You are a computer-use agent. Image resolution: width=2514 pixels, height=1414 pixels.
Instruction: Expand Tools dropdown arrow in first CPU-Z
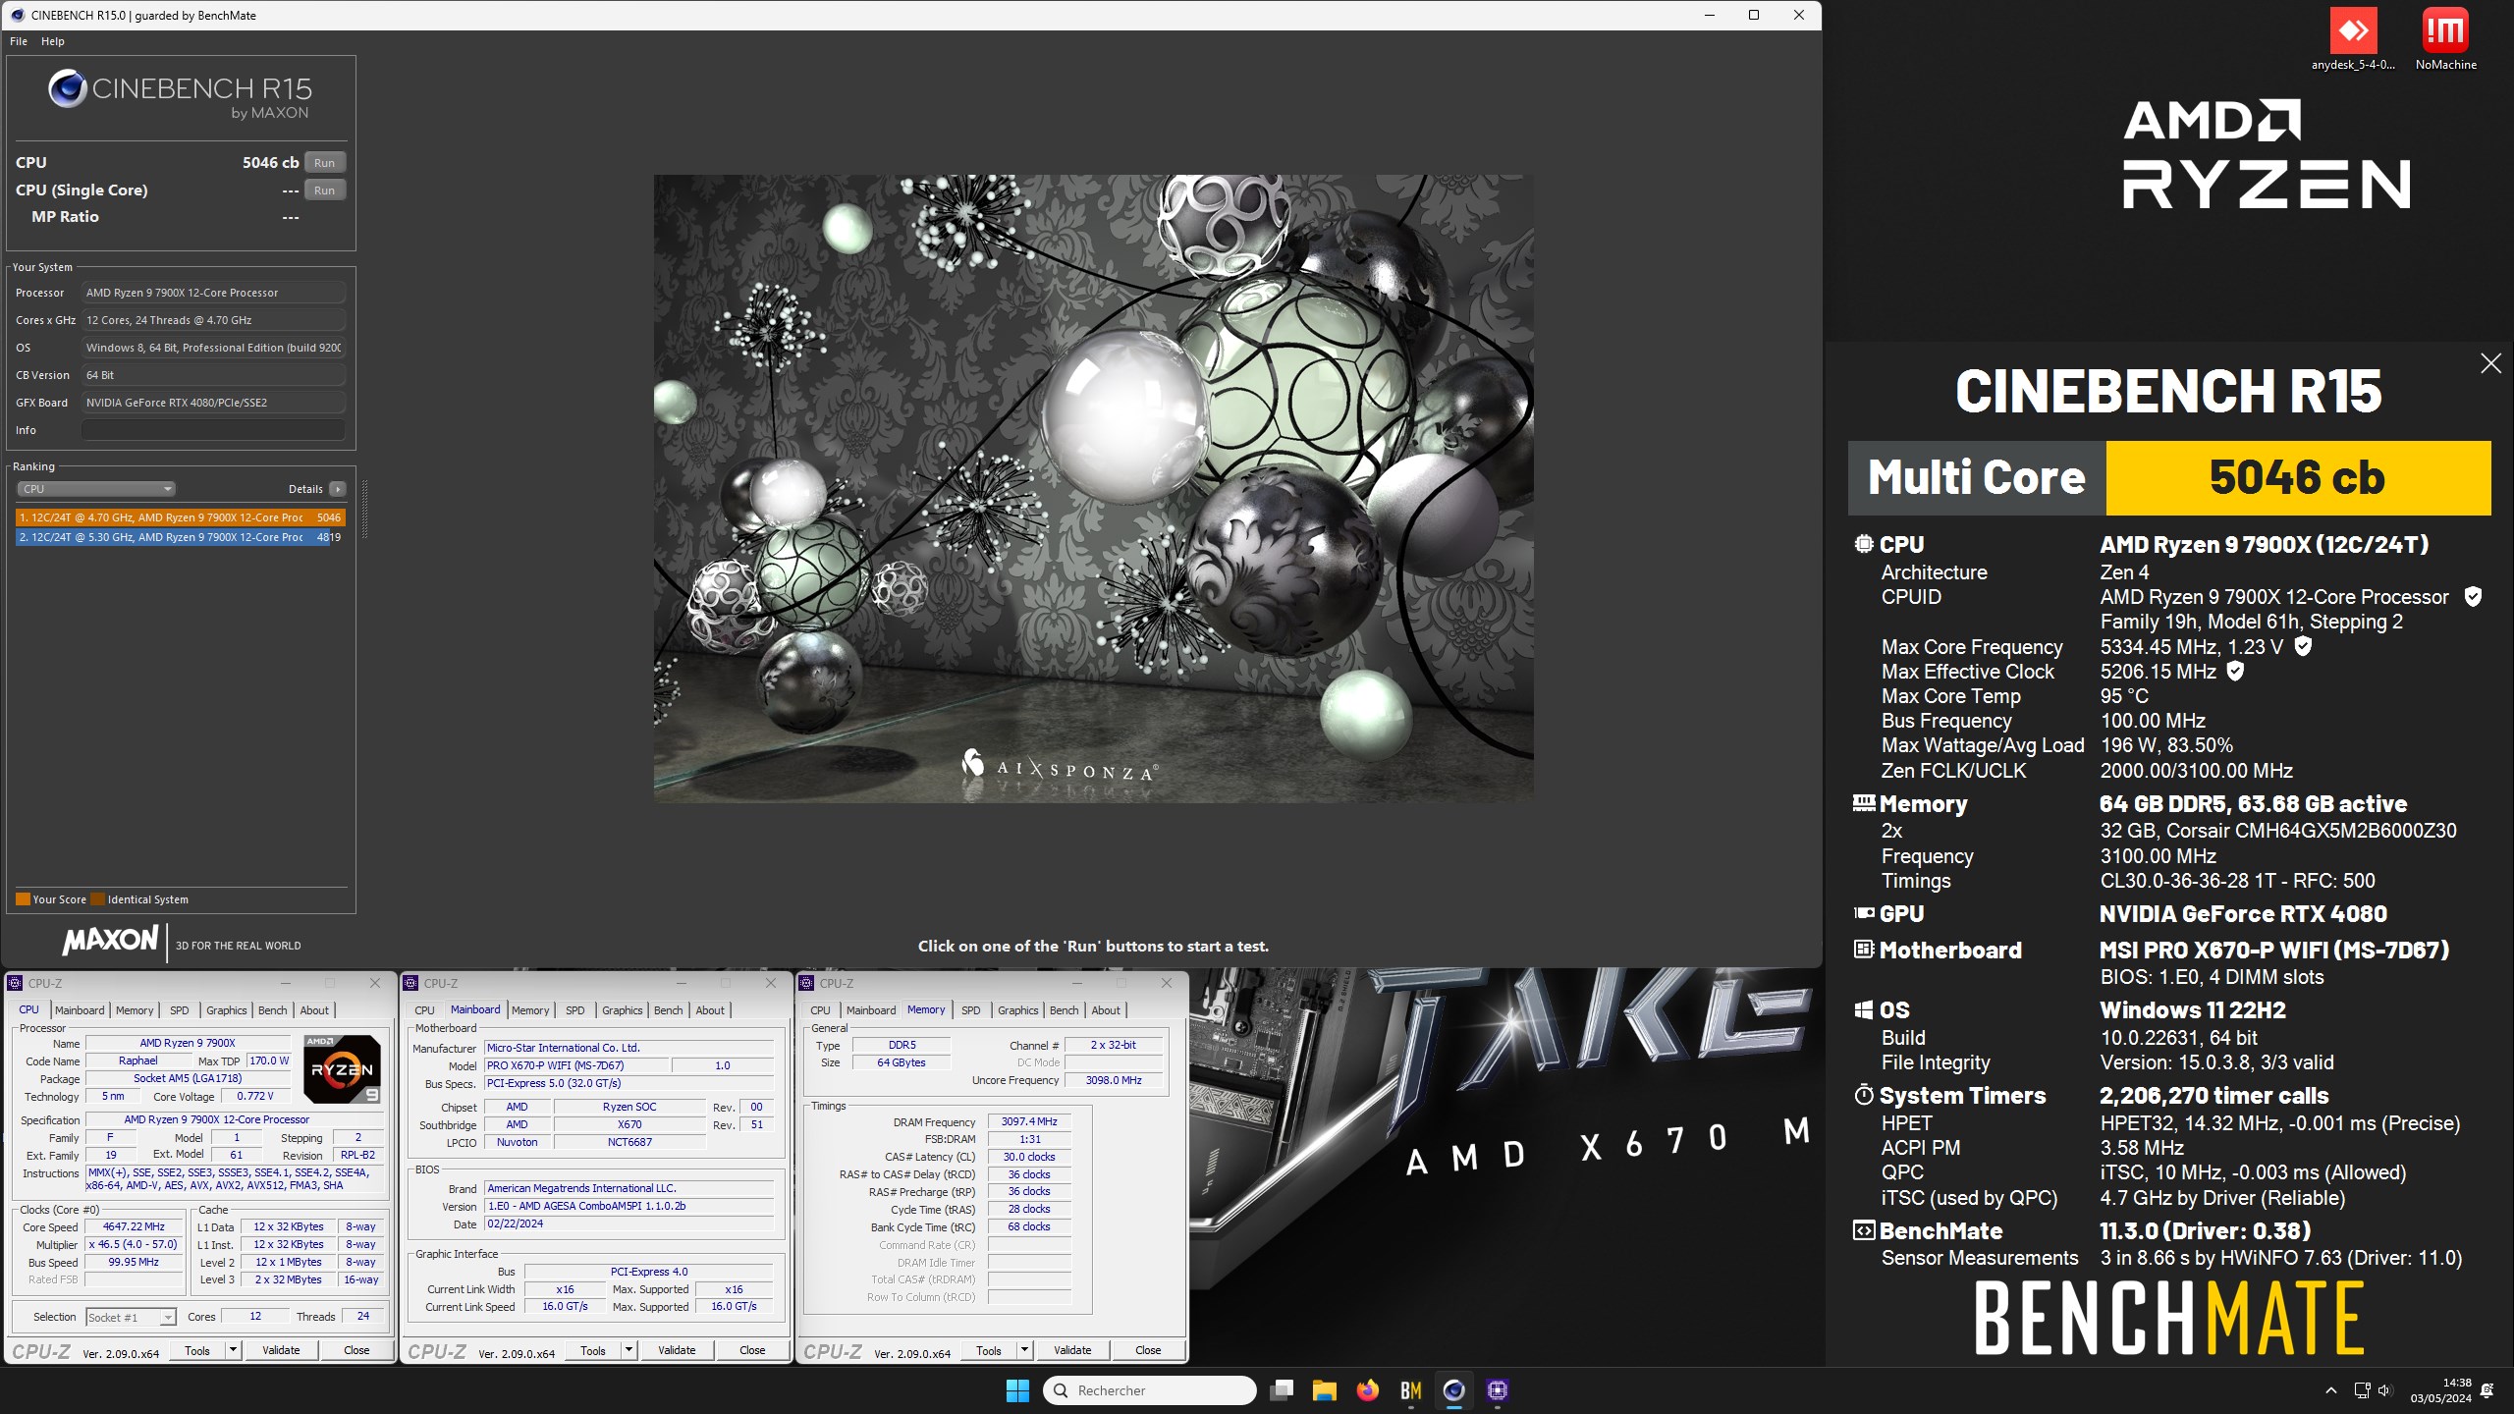click(233, 1350)
